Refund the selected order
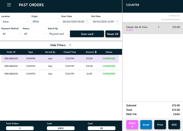 pos(132,125)
